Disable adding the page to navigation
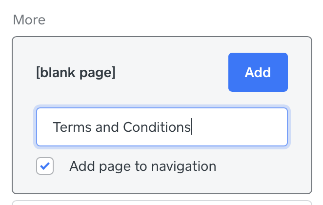The image size is (323, 205). click(45, 166)
